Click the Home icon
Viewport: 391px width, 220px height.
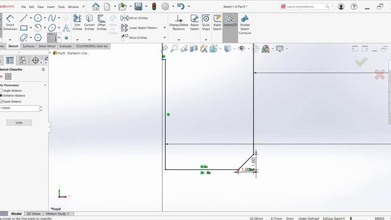96,7
